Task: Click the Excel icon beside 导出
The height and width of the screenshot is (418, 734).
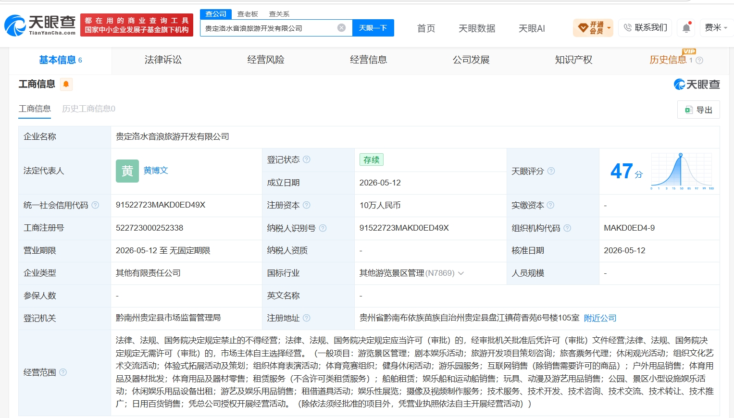Action: click(x=688, y=110)
